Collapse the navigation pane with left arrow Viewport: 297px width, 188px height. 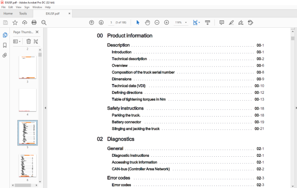[x=45, y=108]
